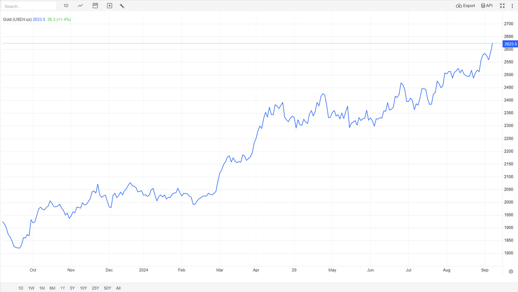Select the 50Y time range
The width and height of the screenshot is (518, 292).
107,288
